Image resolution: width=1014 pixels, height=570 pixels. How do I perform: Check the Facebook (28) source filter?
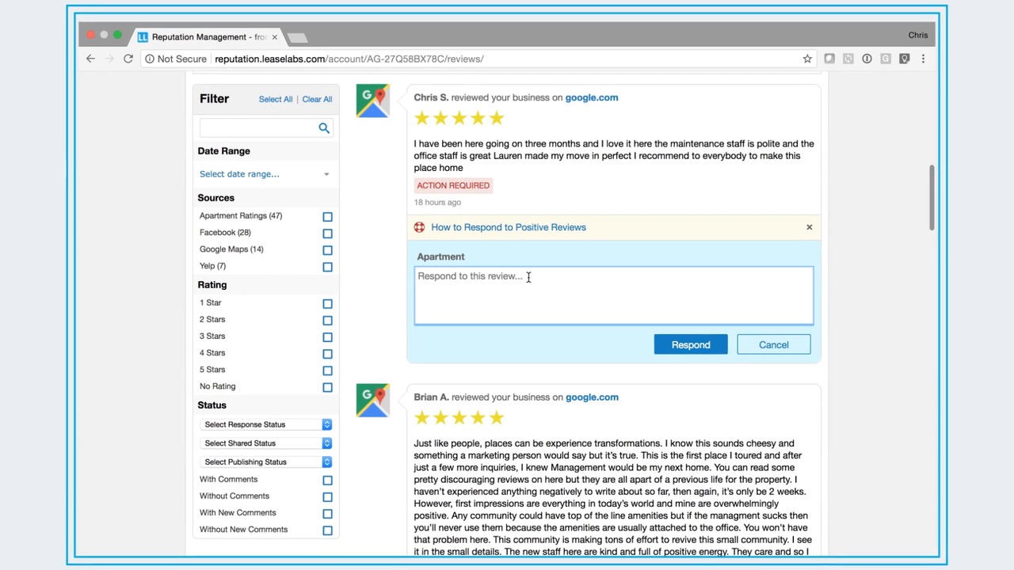pos(327,233)
